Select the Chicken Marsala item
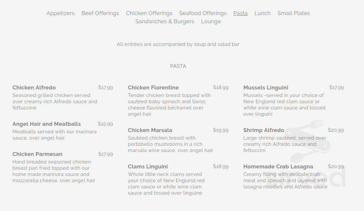The height and width of the screenshot is (211, 364). pyautogui.click(x=150, y=130)
